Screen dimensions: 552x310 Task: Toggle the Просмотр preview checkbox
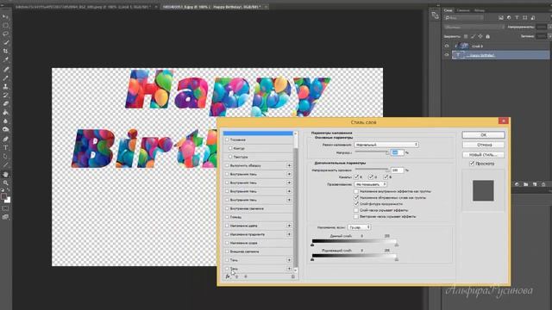pyautogui.click(x=472, y=164)
